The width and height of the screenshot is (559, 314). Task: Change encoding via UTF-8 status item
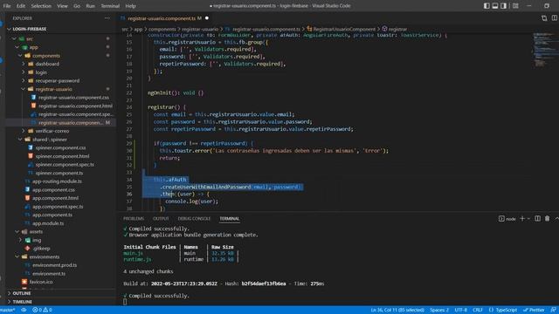(460, 311)
